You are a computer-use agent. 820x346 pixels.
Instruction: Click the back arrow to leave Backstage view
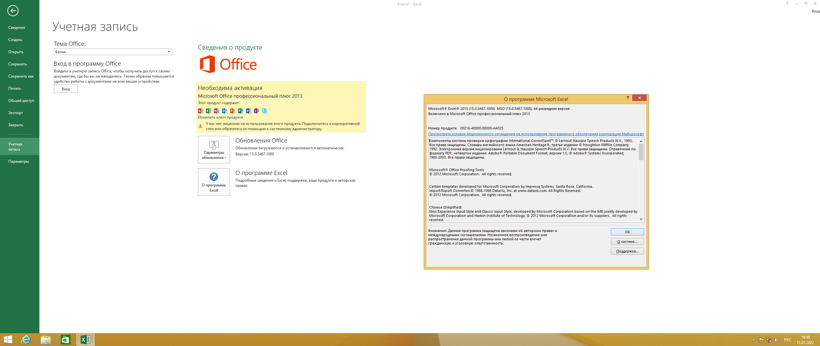13,11
